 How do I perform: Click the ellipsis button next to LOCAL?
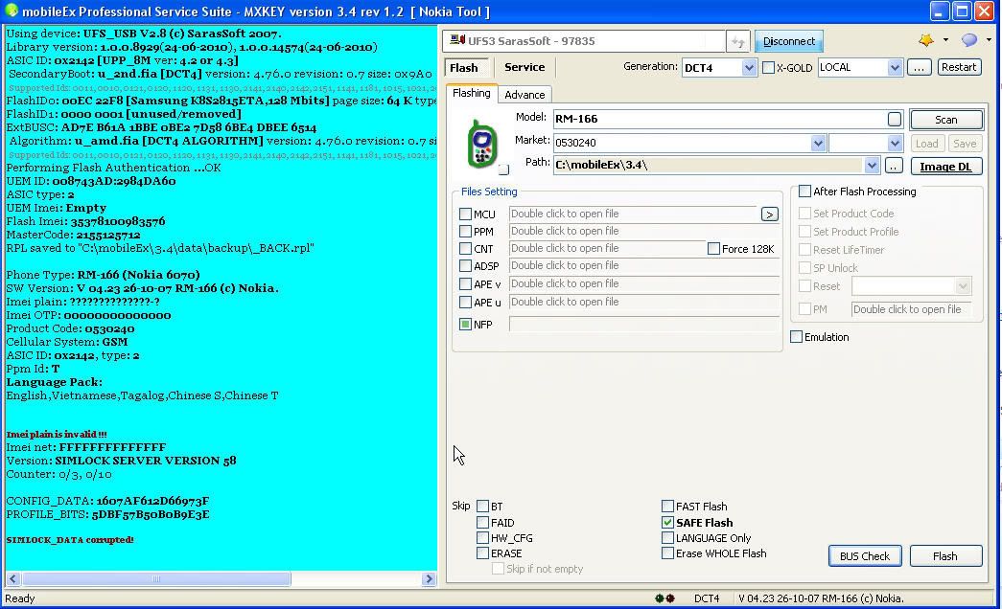point(919,67)
